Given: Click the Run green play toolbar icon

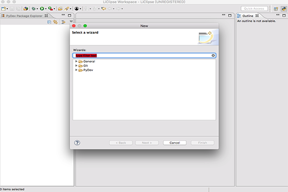Looking at the screenshot, I should (x=42, y=9).
